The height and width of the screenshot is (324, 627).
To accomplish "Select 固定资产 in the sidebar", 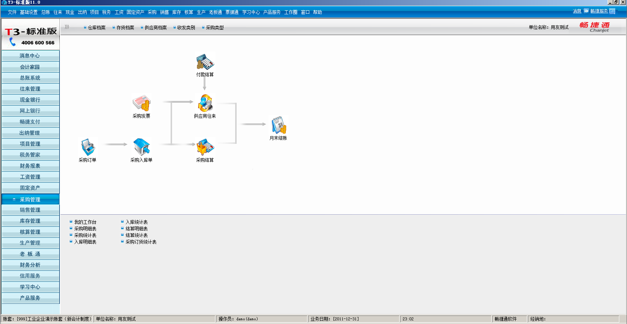I will point(30,188).
